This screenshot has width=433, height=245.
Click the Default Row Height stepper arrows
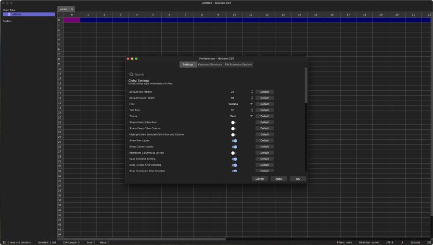pyautogui.click(x=252, y=92)
